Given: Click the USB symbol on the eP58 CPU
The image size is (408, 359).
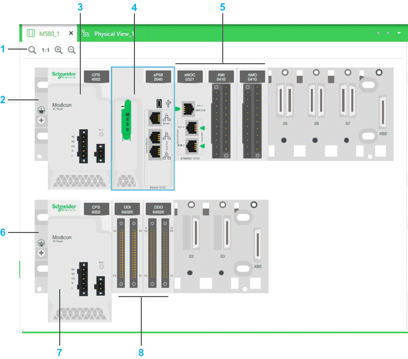Looking at the screenshot, I should 169,103.
